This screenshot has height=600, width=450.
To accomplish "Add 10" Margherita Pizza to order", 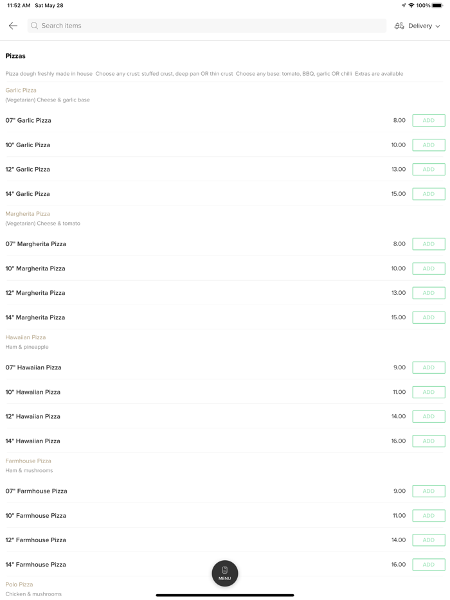I will [x=428, y=269].
